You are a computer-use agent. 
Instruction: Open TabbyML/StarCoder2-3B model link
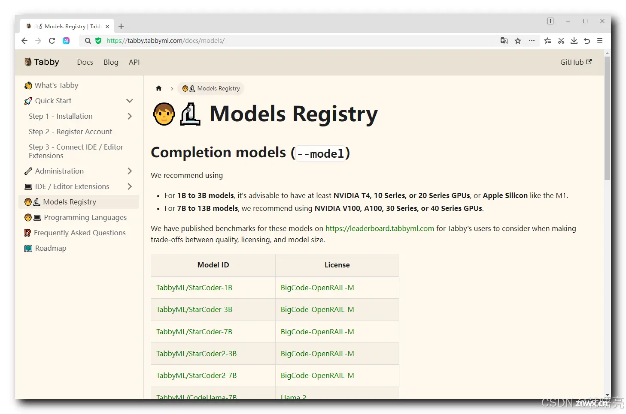pos(196,354)
